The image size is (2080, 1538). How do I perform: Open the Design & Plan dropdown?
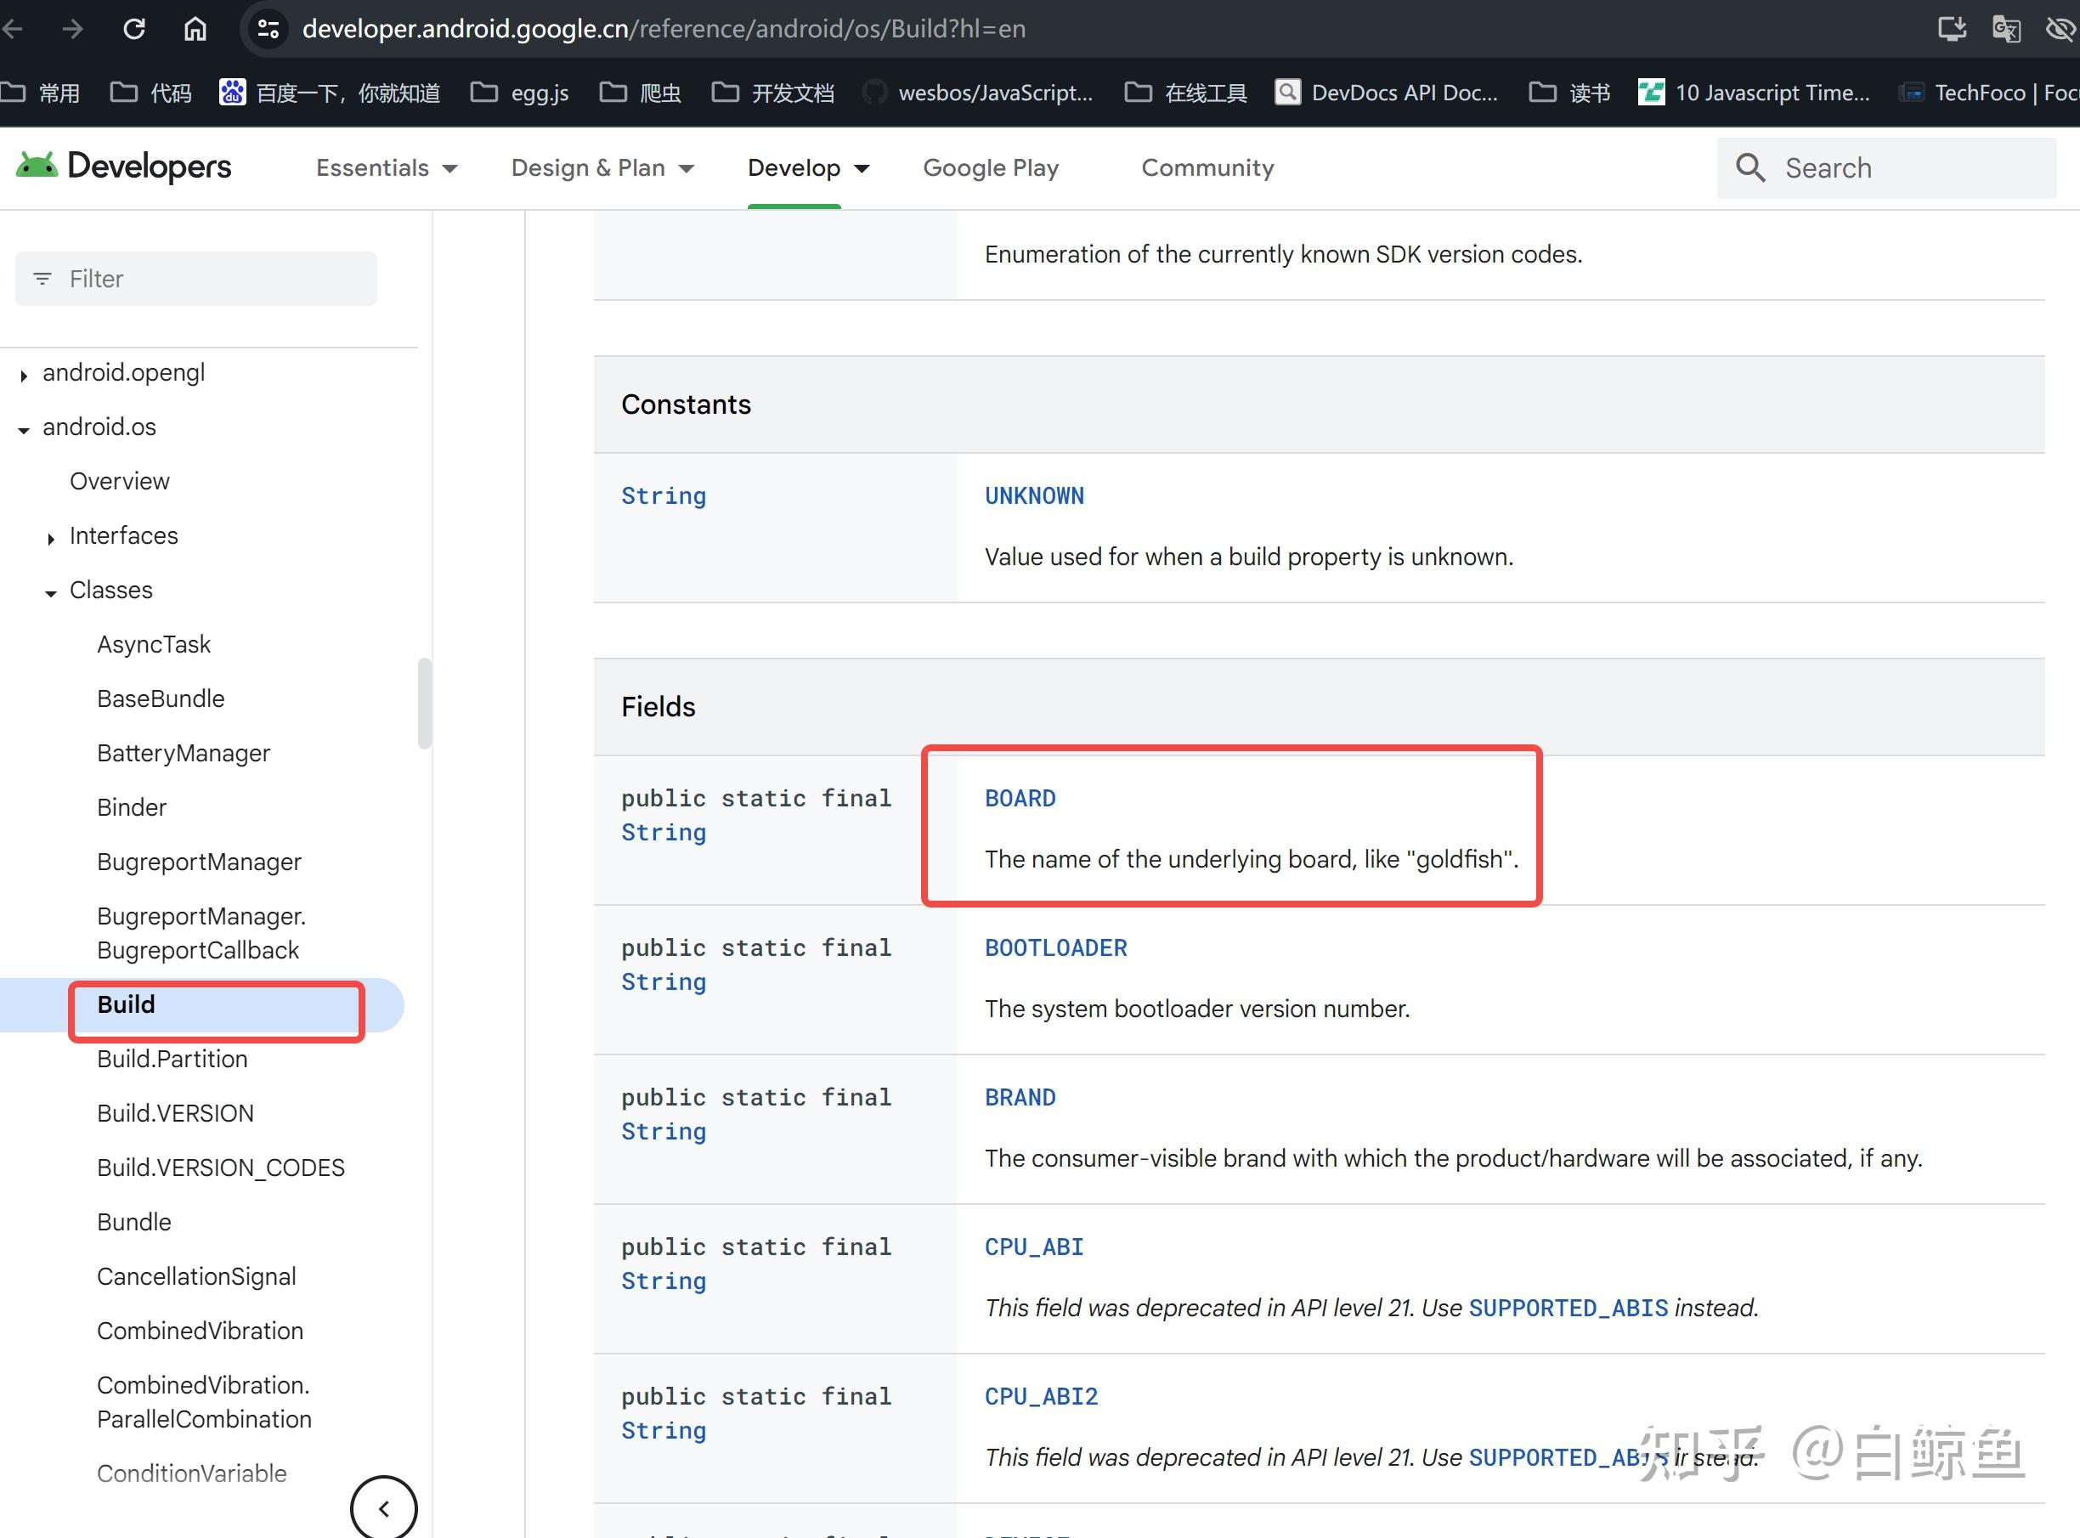click(602, 167)
